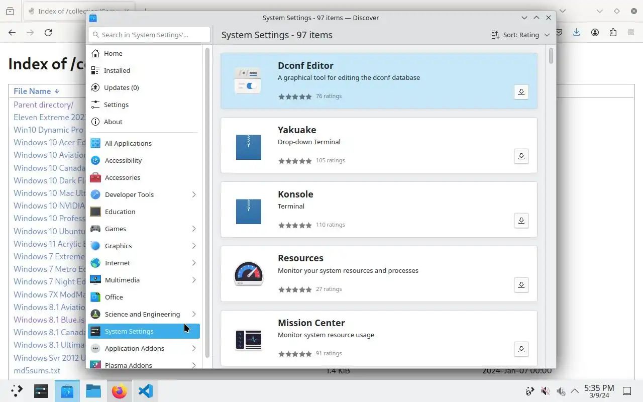The image size is (643, 402).
Task: Click the main app list scrollbar
Action: [x=551, y=56]
